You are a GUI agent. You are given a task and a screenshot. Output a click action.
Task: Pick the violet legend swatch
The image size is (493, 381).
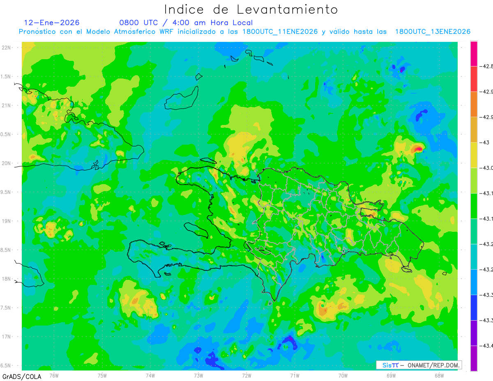coord(474,333)
